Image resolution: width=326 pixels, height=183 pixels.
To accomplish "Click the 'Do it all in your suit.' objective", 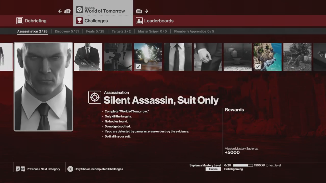I will (118, 136).
